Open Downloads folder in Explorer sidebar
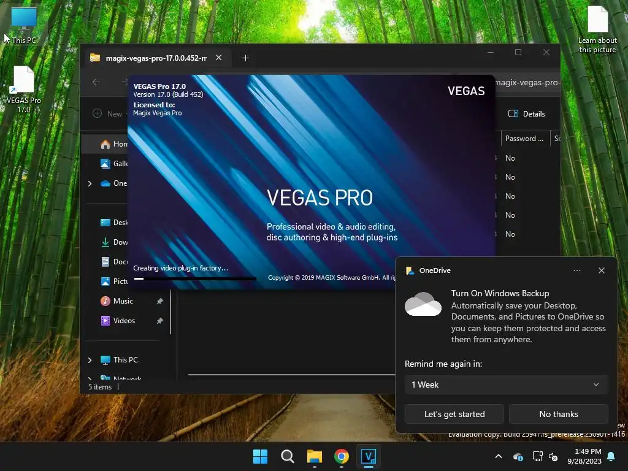Image resolution: width=628 pixels, height=471 pixels. point(113,242)
